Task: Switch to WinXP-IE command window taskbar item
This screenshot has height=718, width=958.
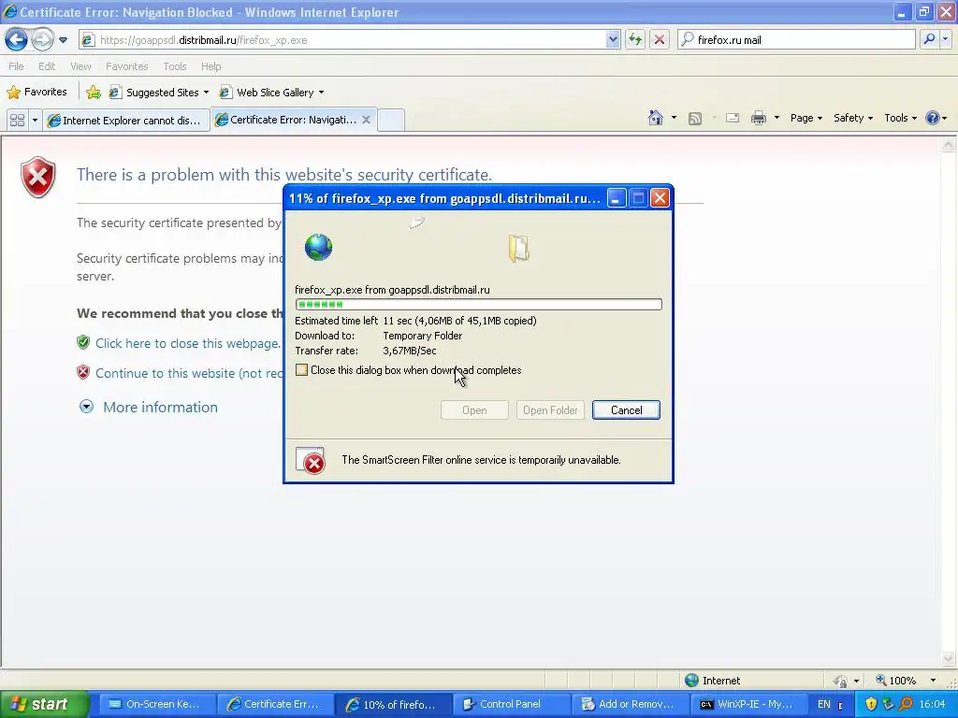Action: click(x=748, y=704)
